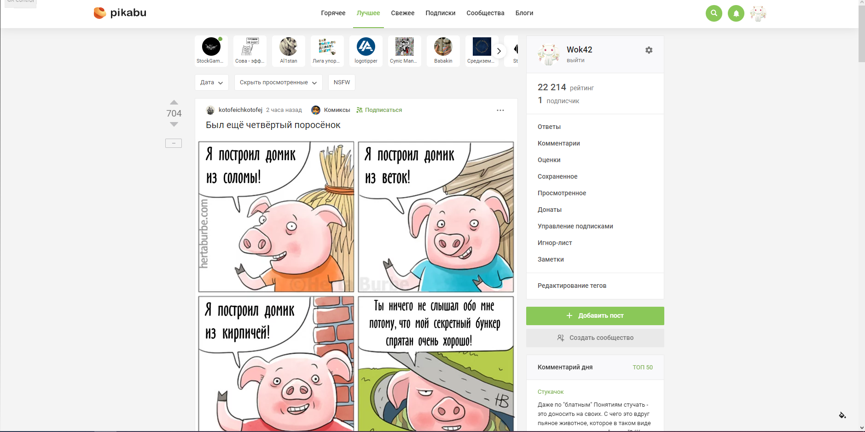Open user avatar in top bar
Screen dimensions: 865x432
click(758, 13)
